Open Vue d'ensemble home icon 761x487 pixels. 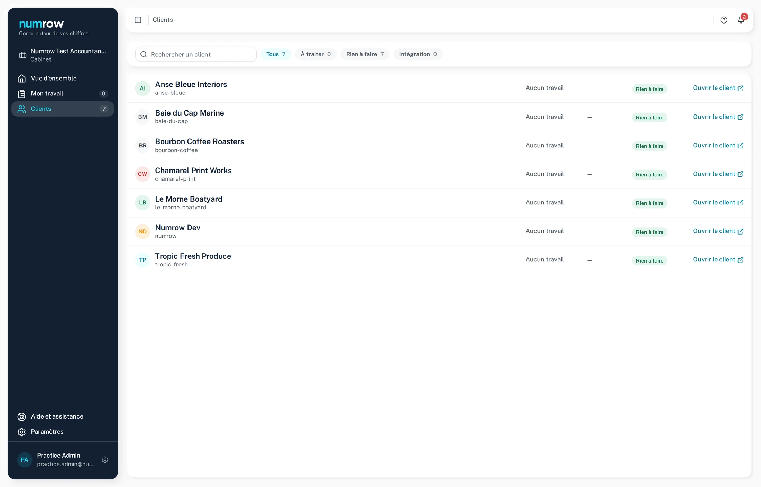coord(21,79)
